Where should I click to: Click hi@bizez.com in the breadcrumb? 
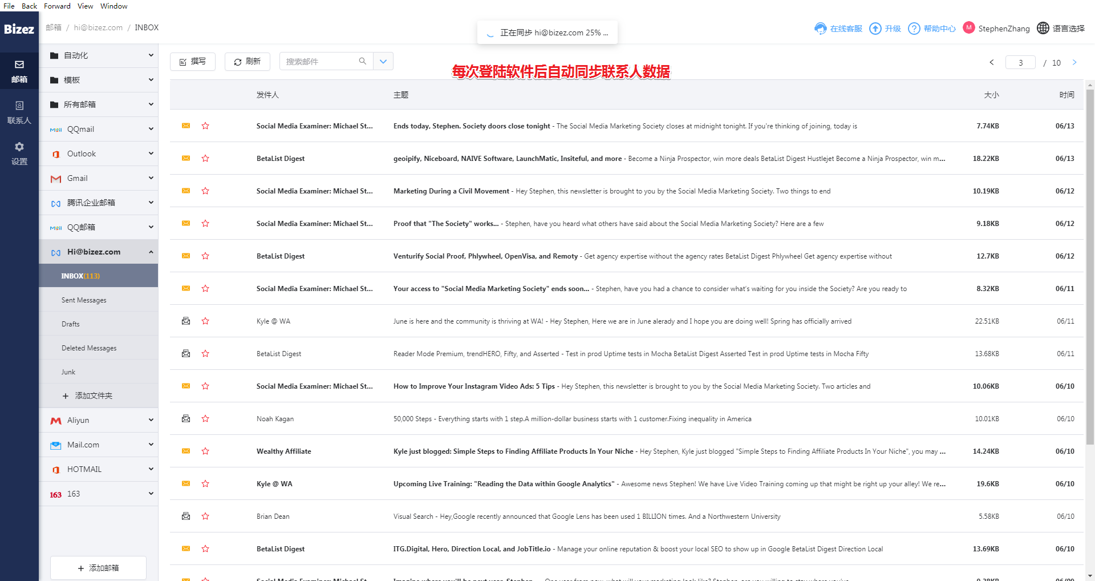(98, 27)
